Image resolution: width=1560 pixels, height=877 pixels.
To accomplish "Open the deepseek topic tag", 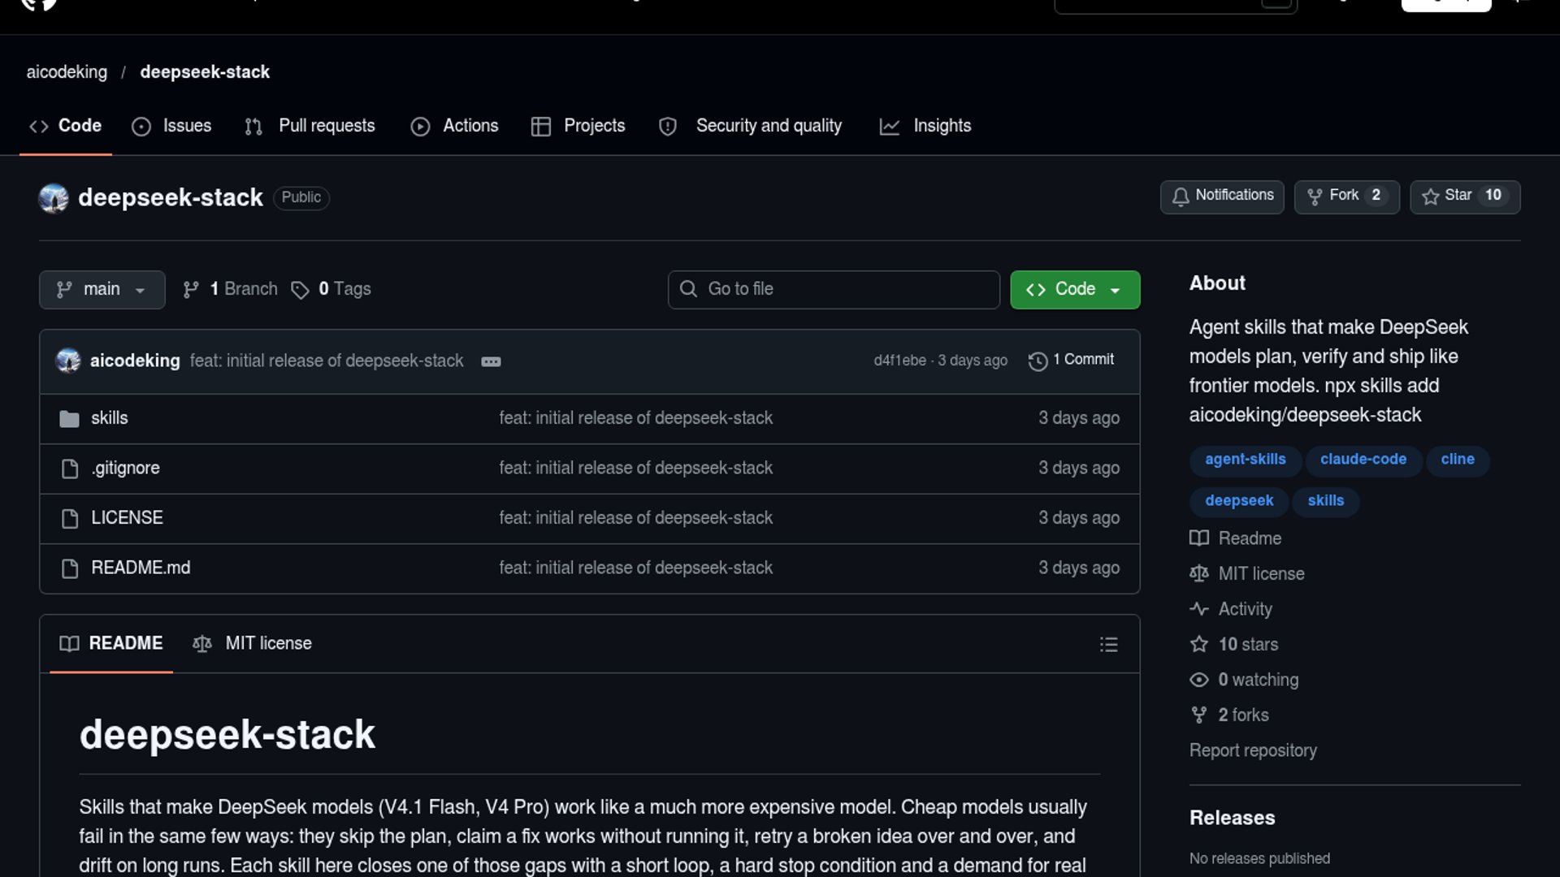I will [x=1238, y=501].
